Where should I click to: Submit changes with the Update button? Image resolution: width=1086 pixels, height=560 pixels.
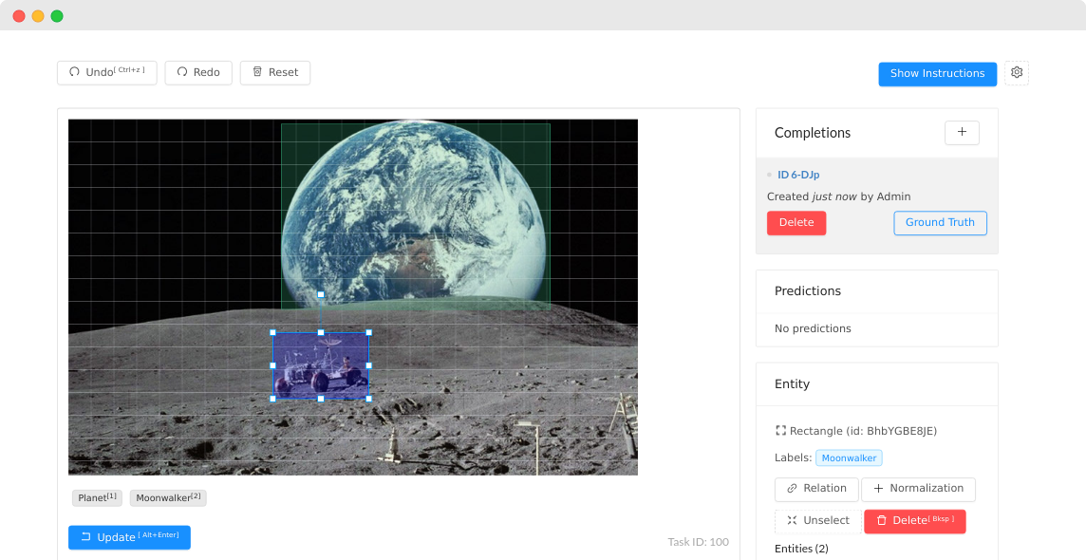pos(129,537)
